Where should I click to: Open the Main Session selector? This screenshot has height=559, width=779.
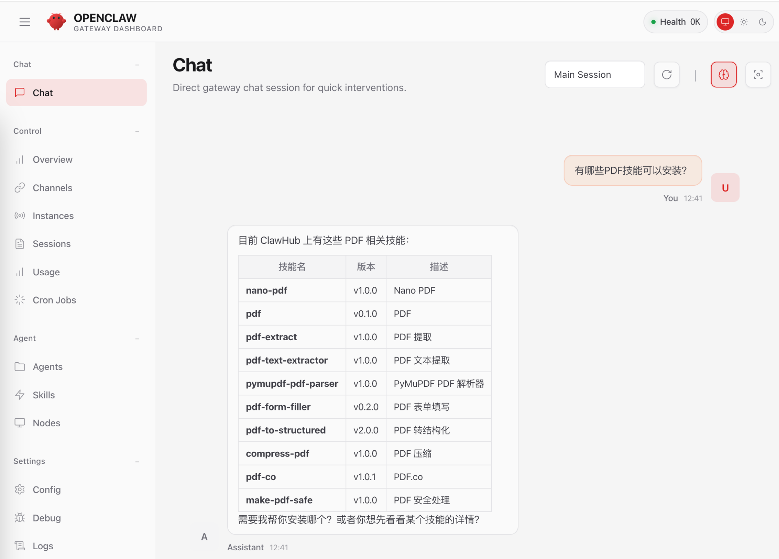(594, 74)
